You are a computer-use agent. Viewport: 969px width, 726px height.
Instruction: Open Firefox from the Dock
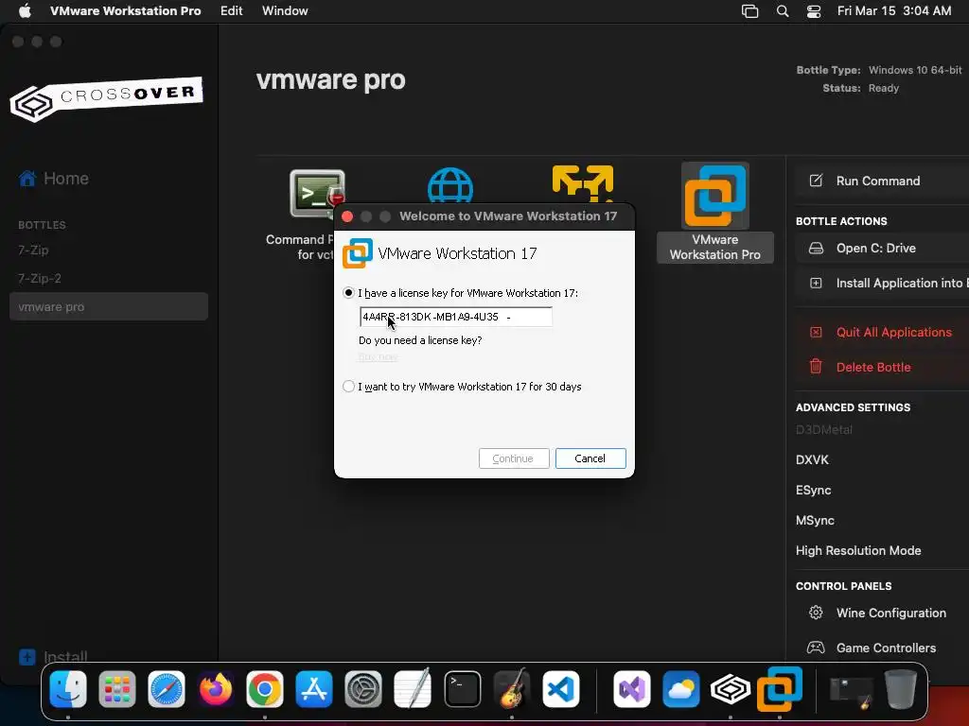[x=216, y=689]
